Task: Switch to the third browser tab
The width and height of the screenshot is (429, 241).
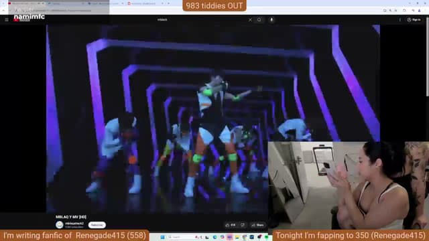Action: [x=105, y=3]
